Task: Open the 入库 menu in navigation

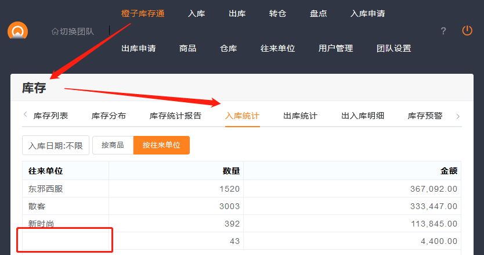Action: [x=197, y=13]
